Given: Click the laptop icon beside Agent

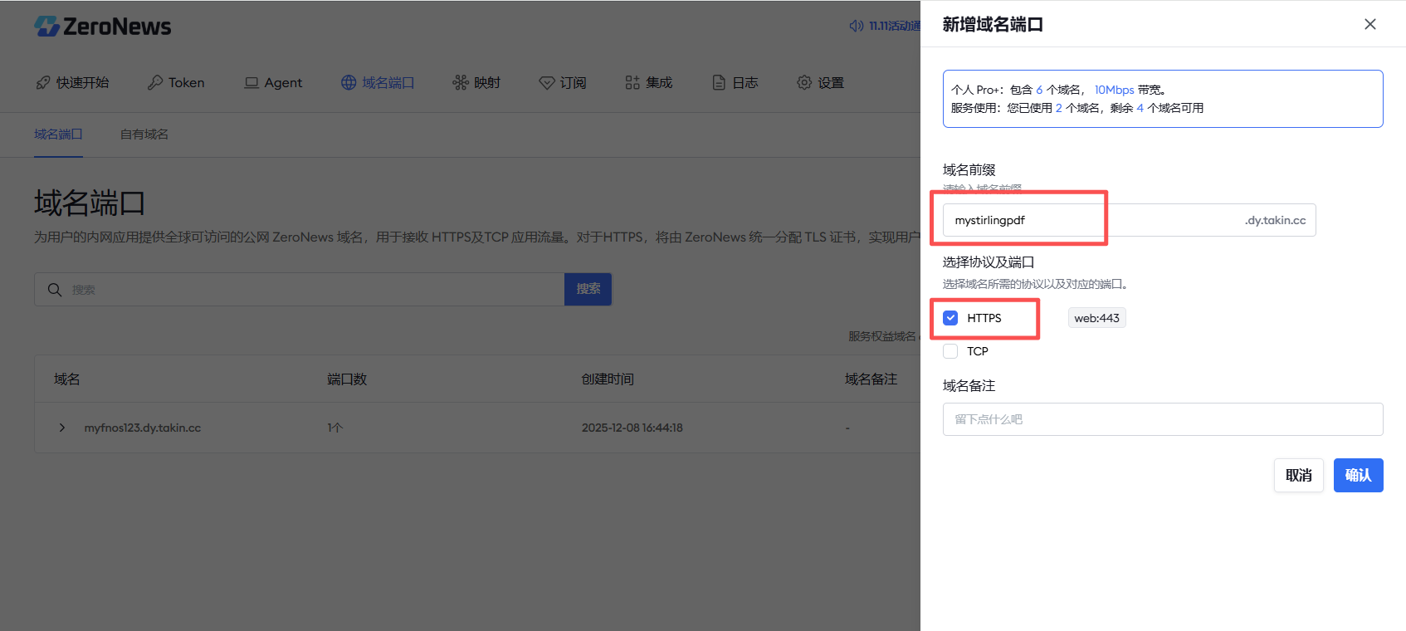Looking at the screenshot, I should 251,83.
